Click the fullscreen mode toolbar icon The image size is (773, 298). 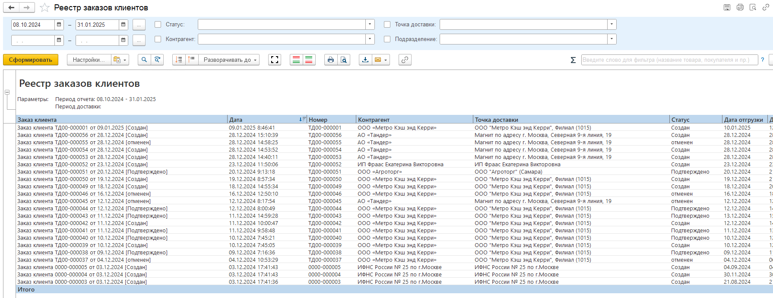click(275, 60)
